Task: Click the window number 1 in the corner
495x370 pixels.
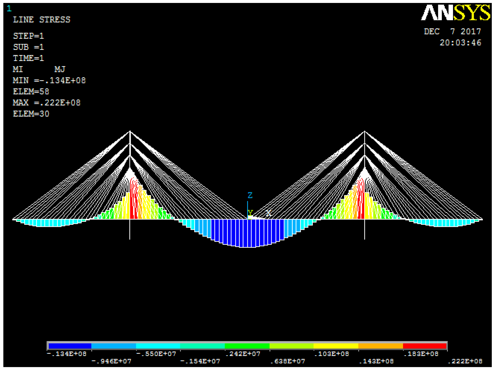Action: click(x=9, y=9)
